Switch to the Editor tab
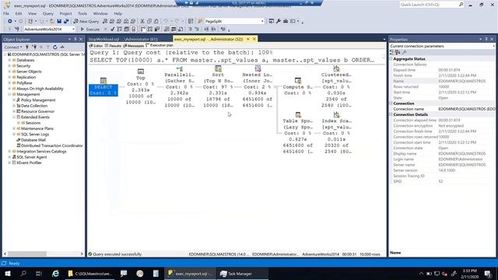 click(x=96, y=46)
